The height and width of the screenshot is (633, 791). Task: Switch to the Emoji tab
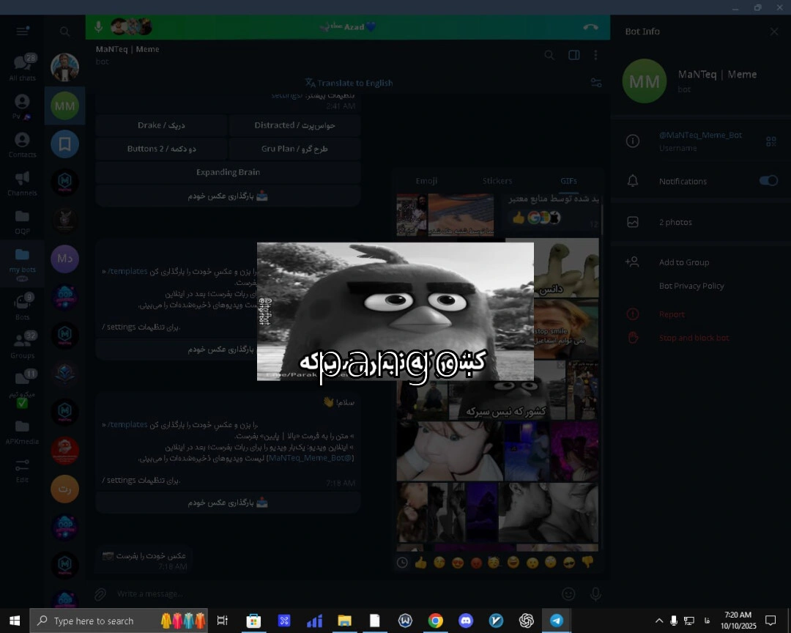coord(426,181)
